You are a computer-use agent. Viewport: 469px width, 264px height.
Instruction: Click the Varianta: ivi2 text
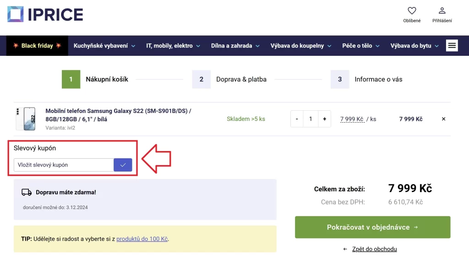tap(60, 128)
